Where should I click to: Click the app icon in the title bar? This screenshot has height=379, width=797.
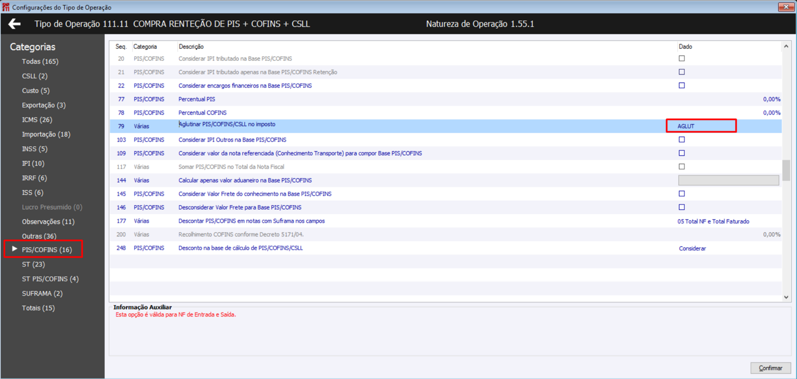pos(6,7)
